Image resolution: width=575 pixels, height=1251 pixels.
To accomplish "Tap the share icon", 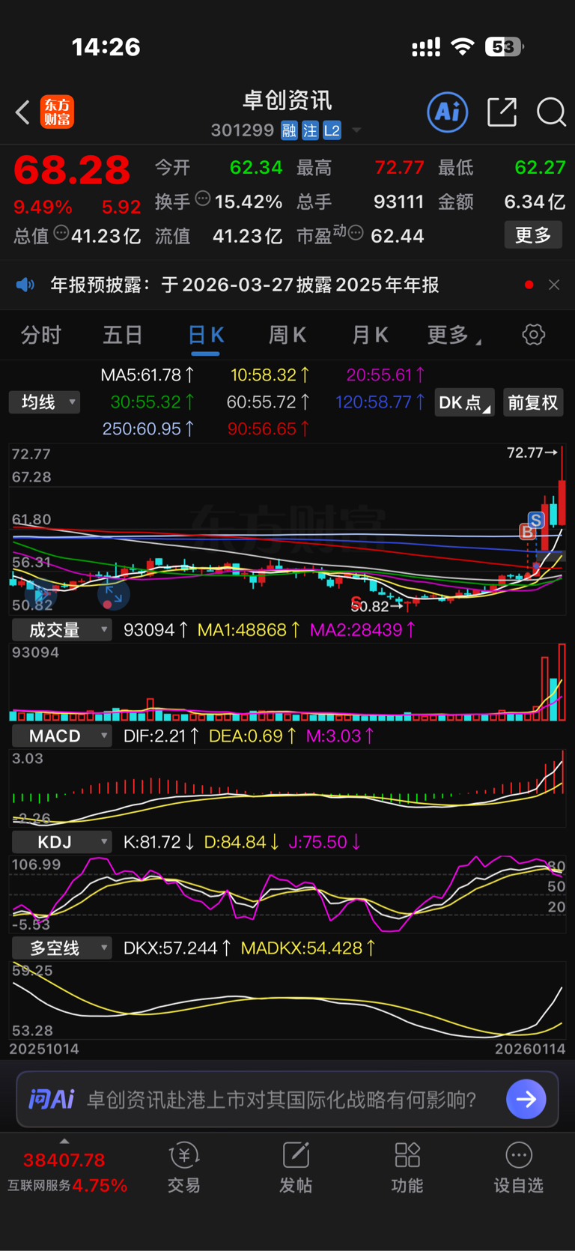I will click(502, 112).
